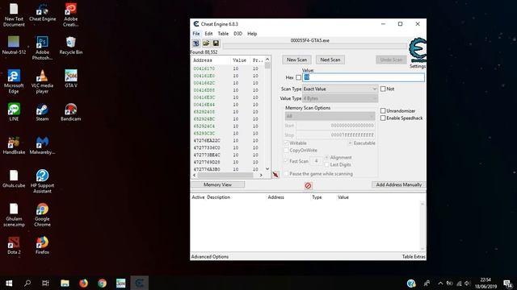
Task: Click Add Address Manually button
Action: [x=398, y=184]
